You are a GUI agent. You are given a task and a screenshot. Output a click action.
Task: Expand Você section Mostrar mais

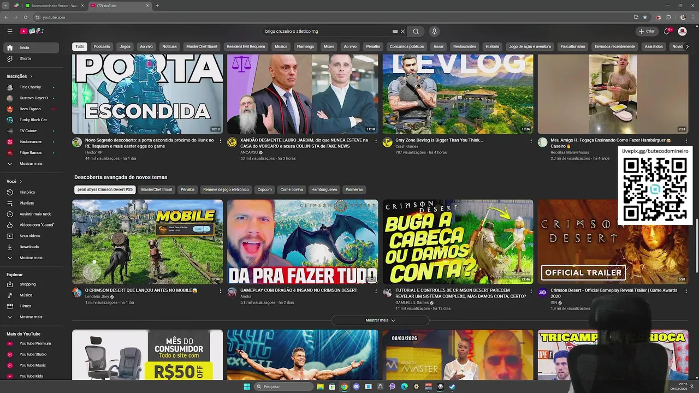tap(31, 258)
